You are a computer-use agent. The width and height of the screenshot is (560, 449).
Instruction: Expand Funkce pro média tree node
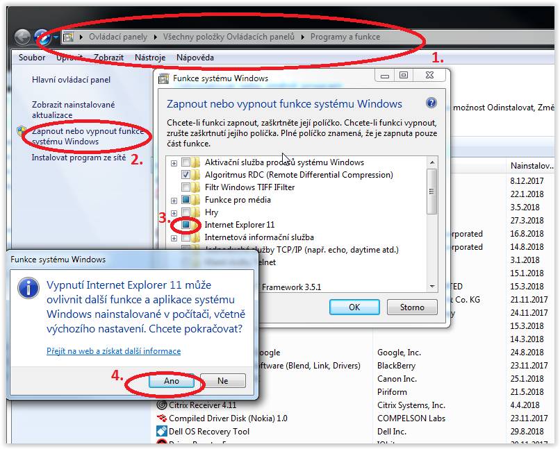click(174, 201)
